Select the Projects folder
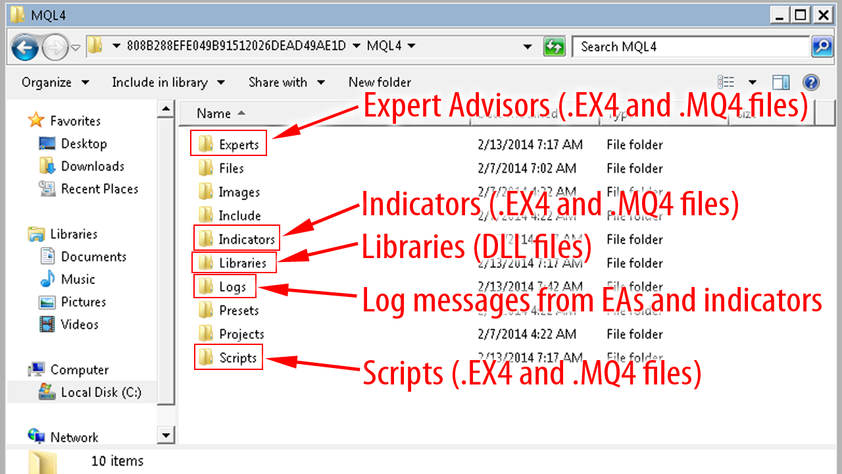Image resolution: width=842 pixels, height=474 pixels. coord(232,334)
